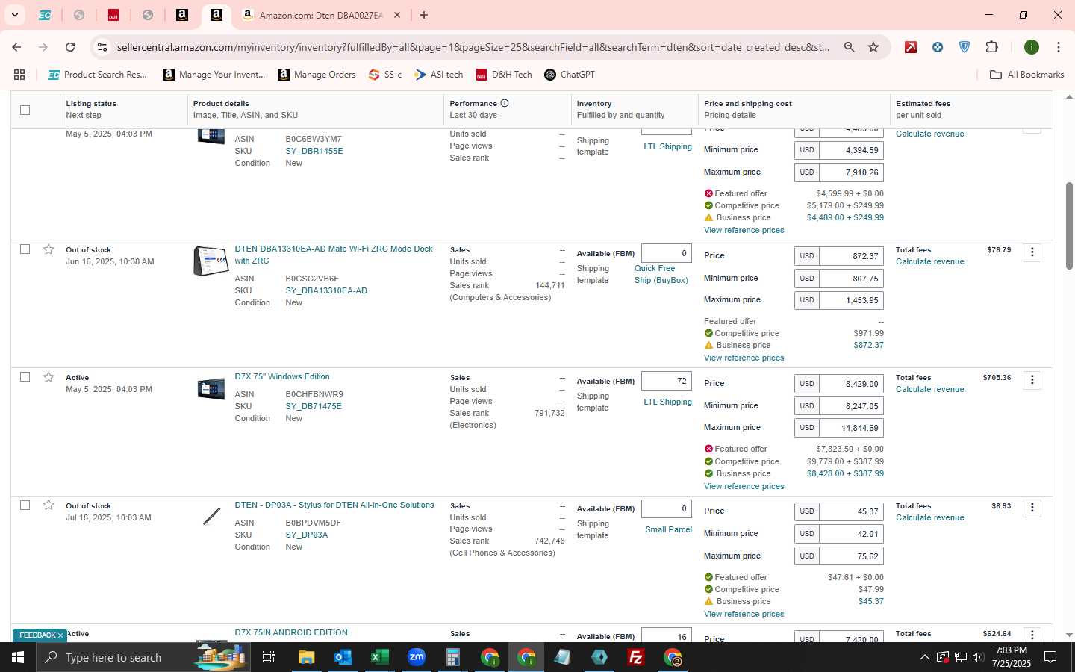
Task: Open File Explorer from taskbar
Action: tap(307, 657)
